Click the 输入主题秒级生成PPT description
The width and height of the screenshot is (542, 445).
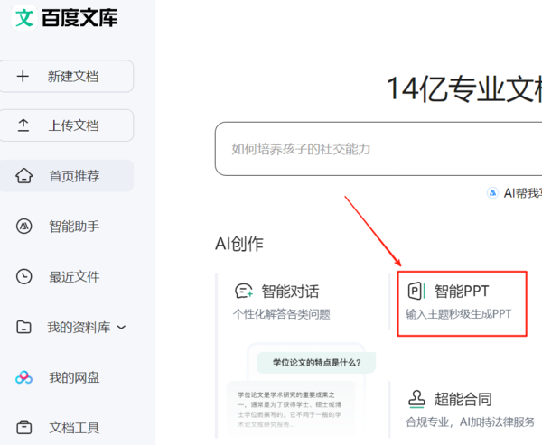pos(458,314)
